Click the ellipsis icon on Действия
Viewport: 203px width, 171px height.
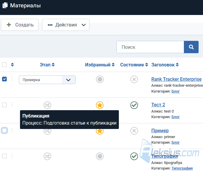click(50, 25)
